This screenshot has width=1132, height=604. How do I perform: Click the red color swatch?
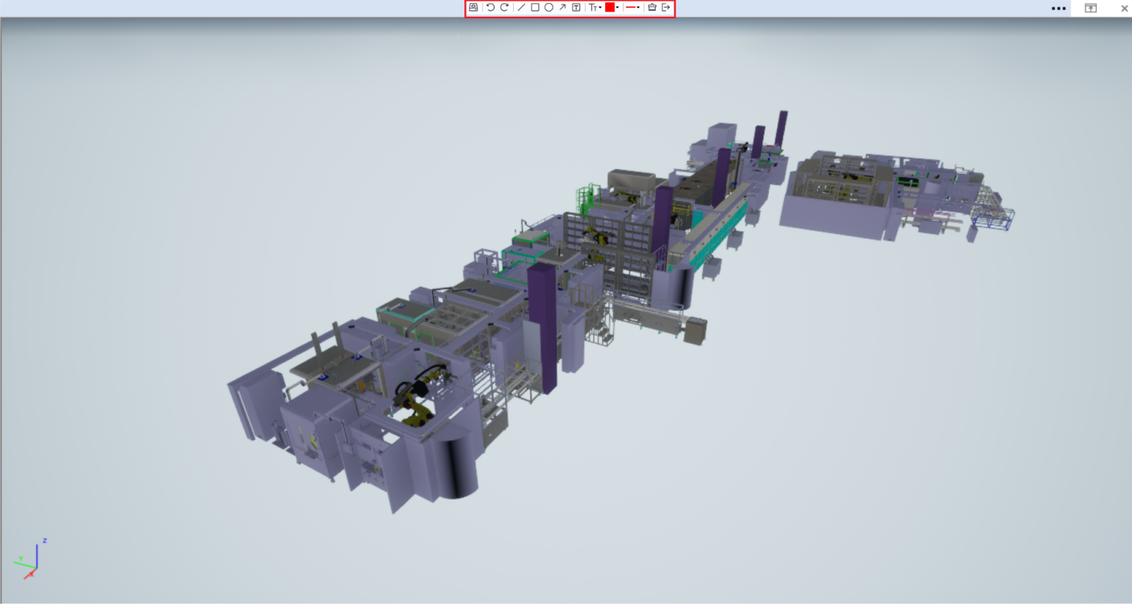click(x=610, y=8)
